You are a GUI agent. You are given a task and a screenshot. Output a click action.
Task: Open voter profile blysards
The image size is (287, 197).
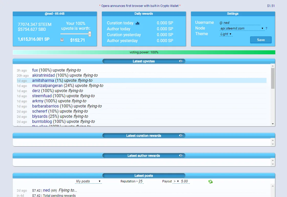[x=40, y=116]
